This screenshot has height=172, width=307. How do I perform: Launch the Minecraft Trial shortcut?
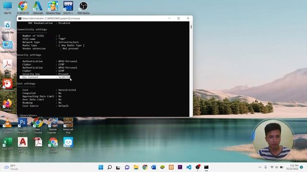tap(68, 126)
